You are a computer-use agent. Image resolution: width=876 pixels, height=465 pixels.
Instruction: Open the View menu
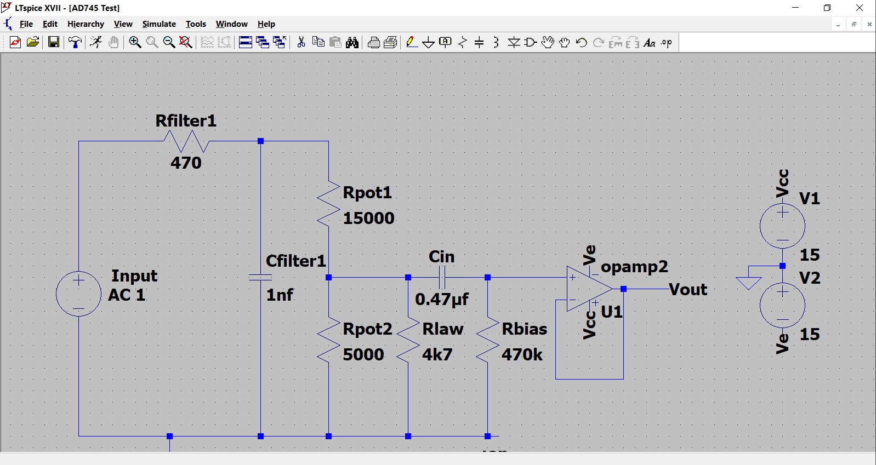123,24
